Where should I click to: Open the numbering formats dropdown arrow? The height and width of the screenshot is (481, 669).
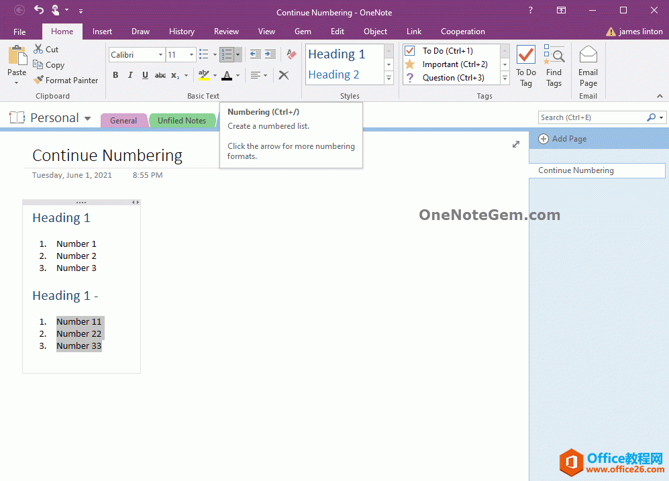[238, 54]
